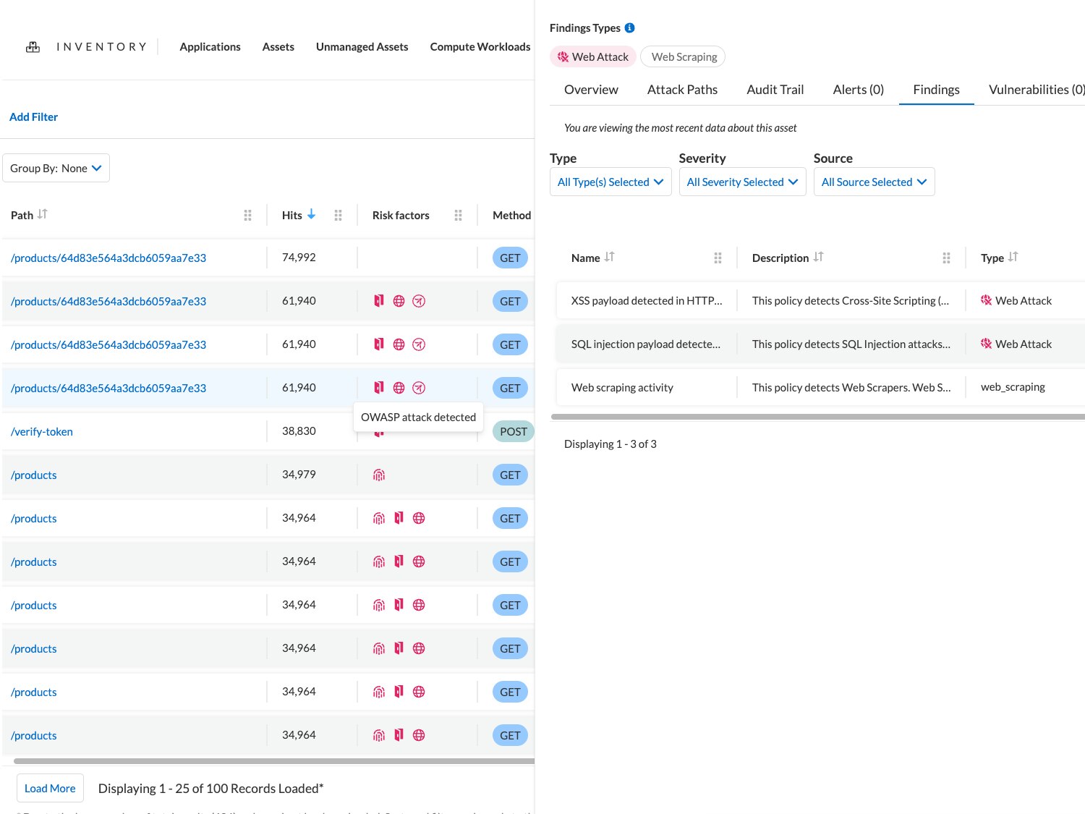
Task: Click the Load More button
Action: pos(50,788)
